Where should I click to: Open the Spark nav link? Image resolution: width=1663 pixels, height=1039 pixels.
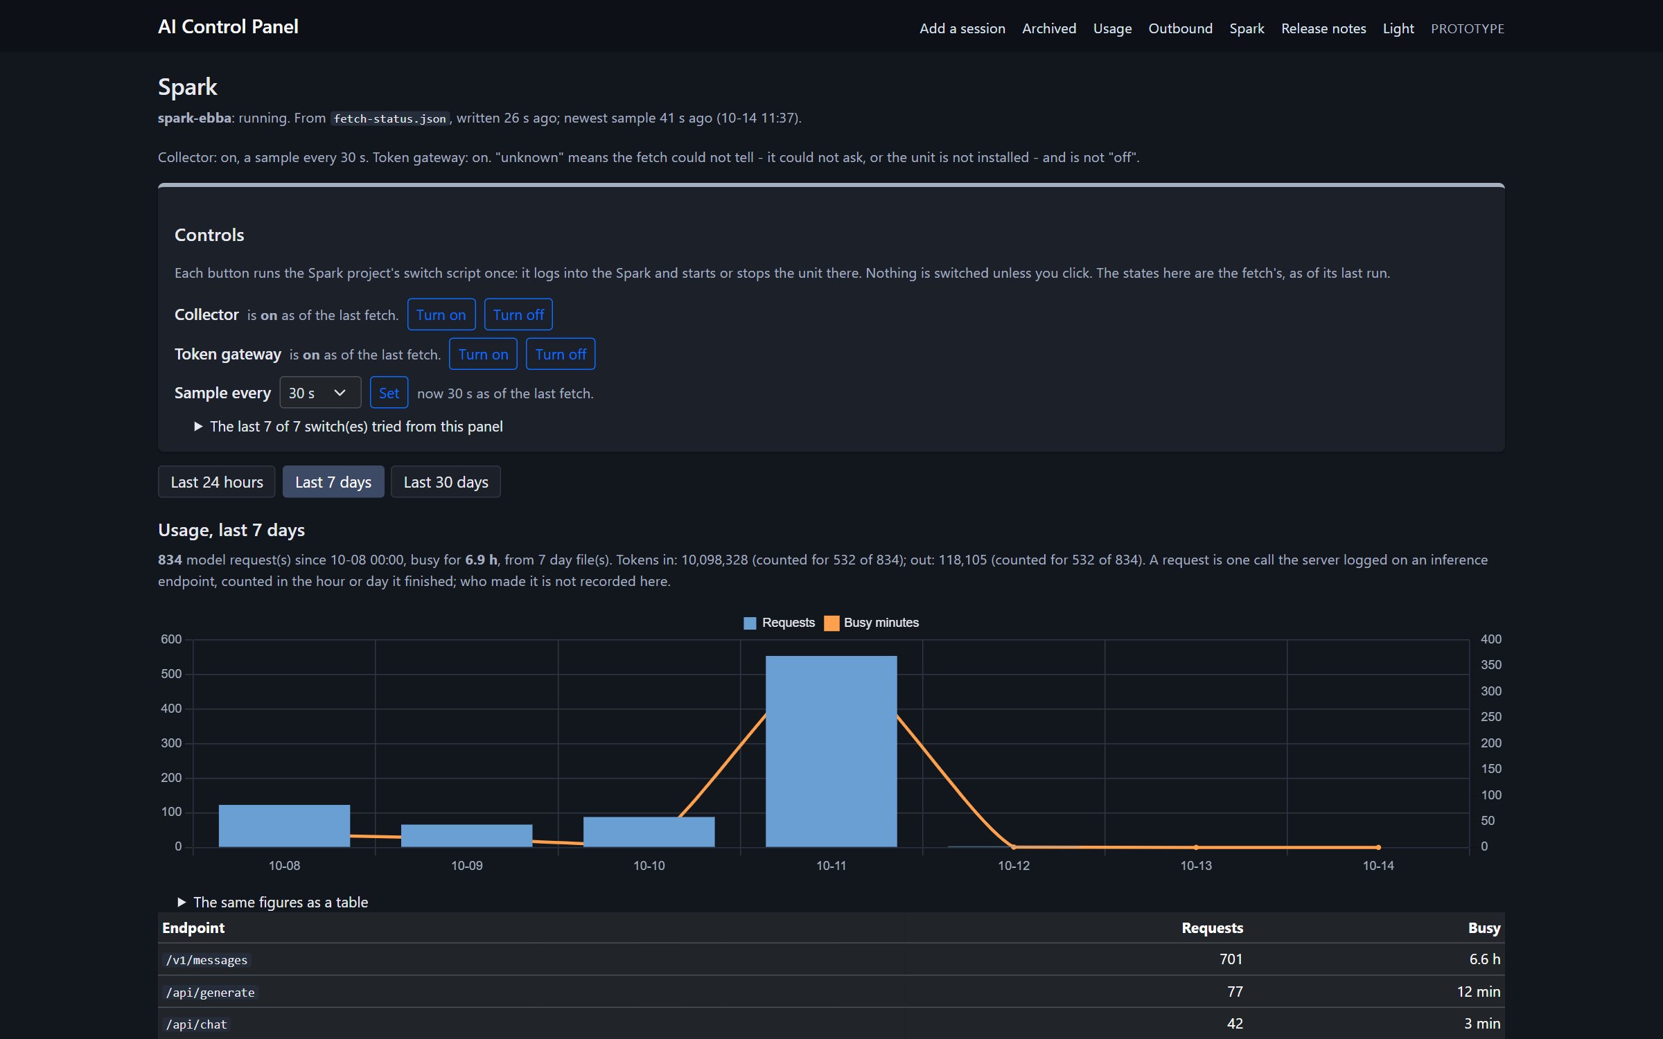click(1247, 28)
